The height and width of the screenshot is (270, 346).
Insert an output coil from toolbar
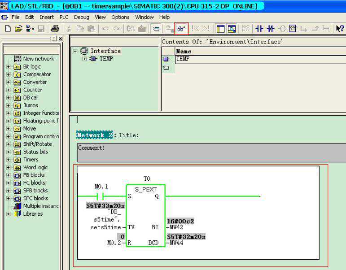pos(282,29)
